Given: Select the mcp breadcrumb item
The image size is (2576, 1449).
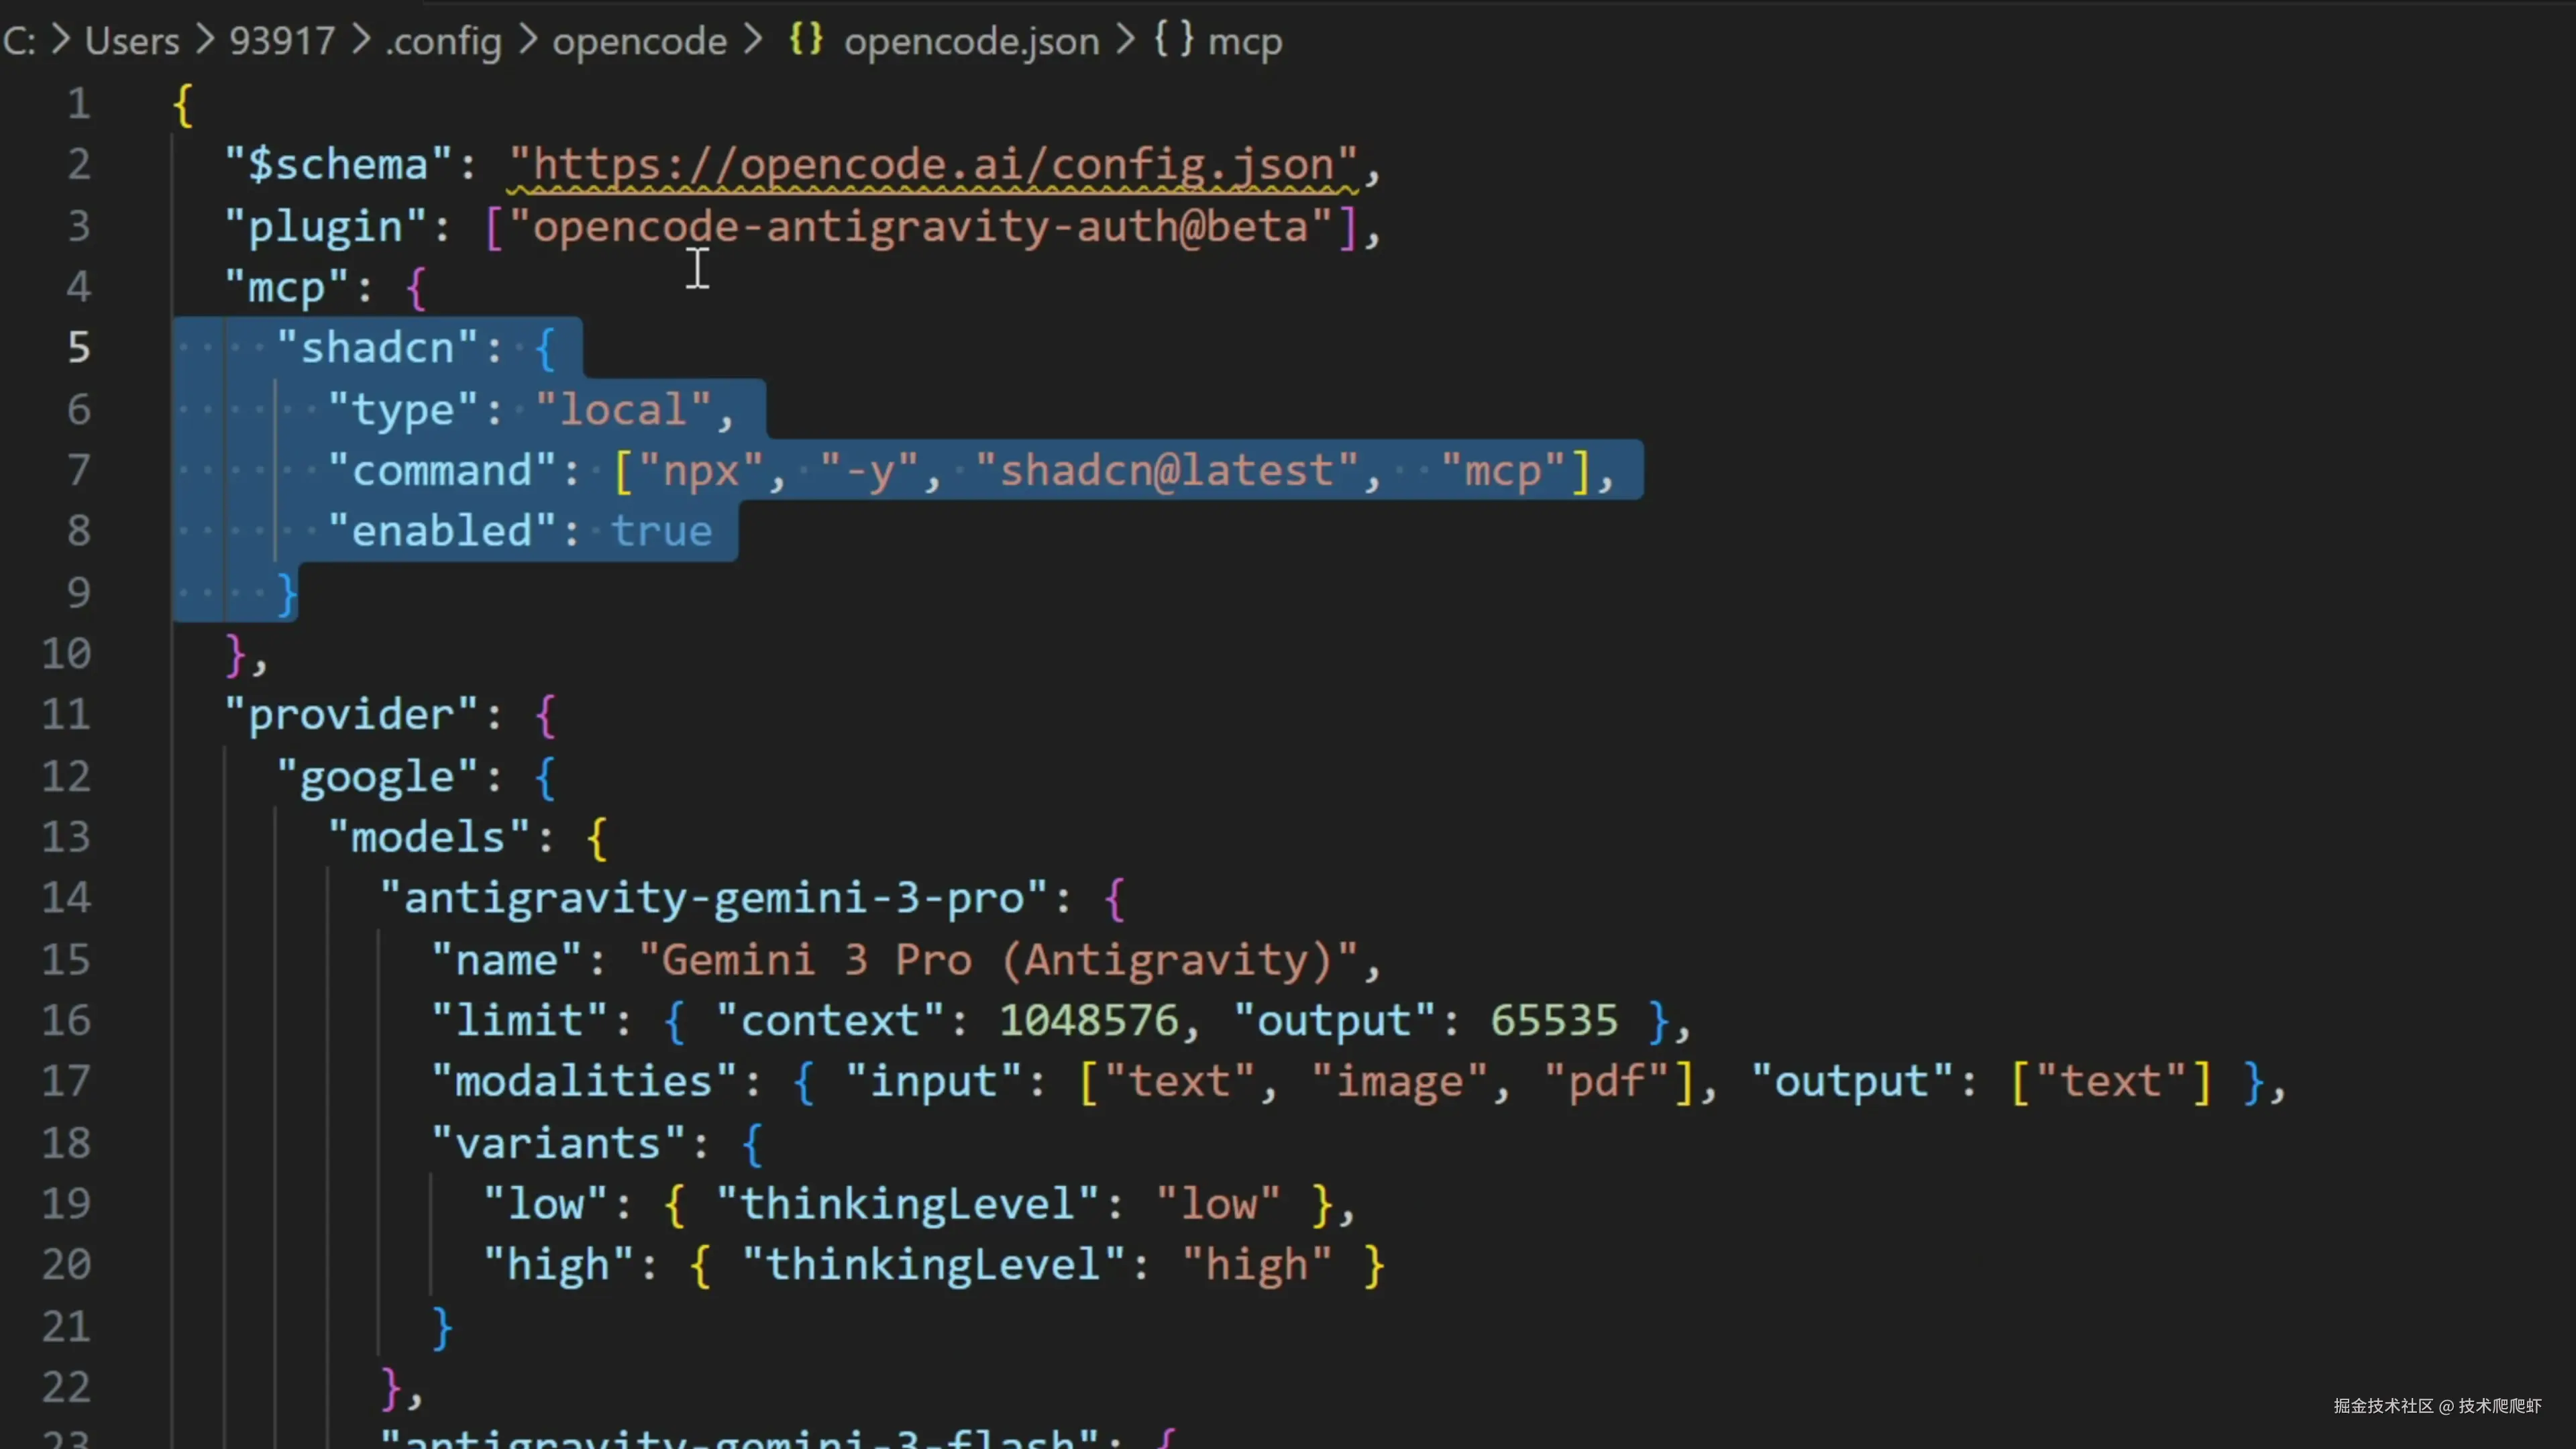Looking at the screenshot, I should click(1244, 42).
